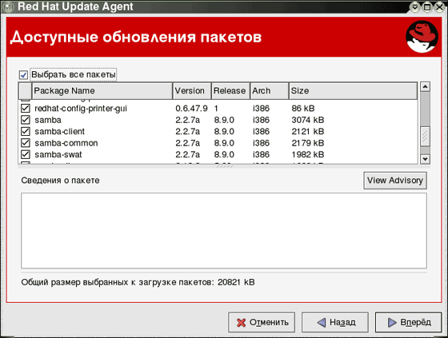Sort by Size column header
The width and height of the screenshot is (448, 338).
[353, 91]
